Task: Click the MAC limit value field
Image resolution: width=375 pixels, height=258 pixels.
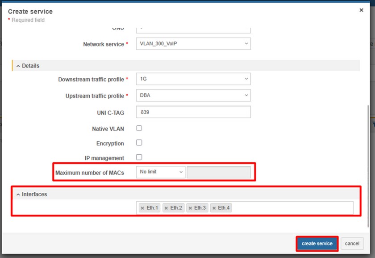Action: pos(218,172)
